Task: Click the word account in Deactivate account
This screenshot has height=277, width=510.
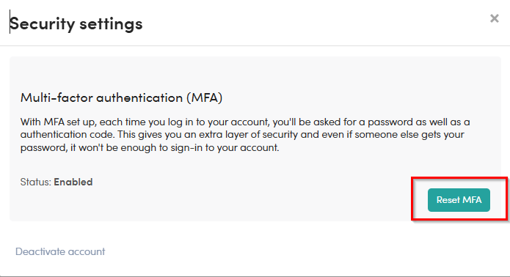Action: pos(87,251)
